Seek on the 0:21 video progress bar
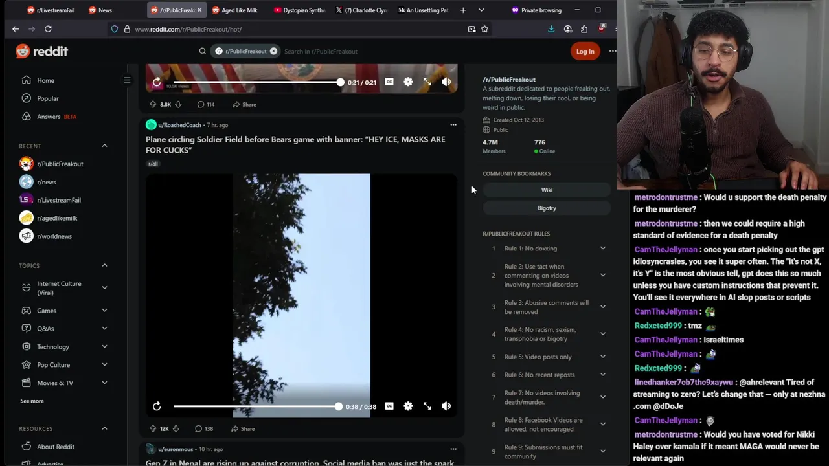The image size is (829, 466). (258, 82)
